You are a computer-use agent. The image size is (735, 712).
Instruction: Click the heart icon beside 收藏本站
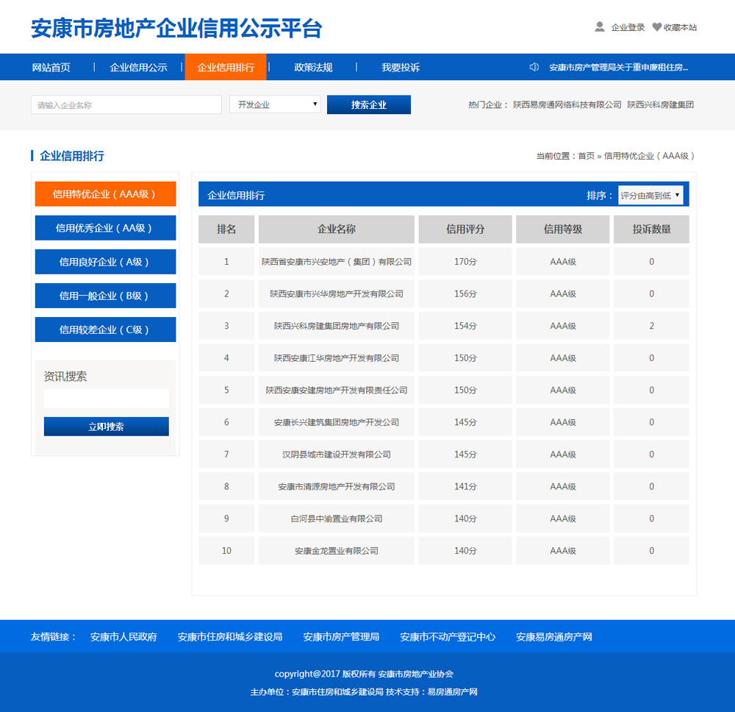pos(656,27)
